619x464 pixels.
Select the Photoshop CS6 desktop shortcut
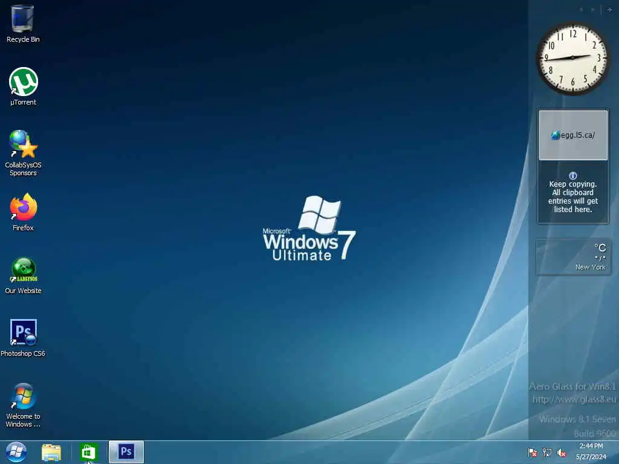23,338
